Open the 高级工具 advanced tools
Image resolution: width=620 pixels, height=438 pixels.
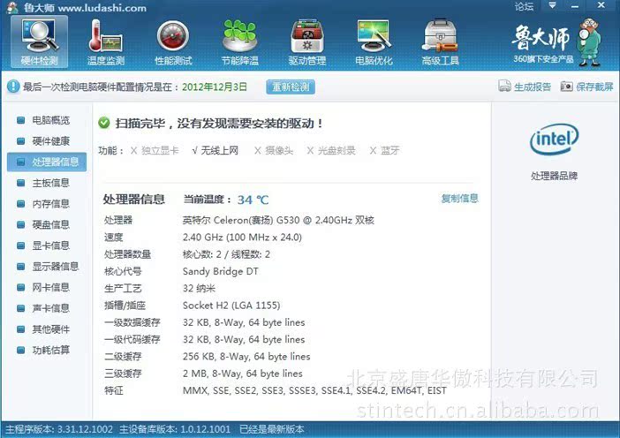(441, 42)
